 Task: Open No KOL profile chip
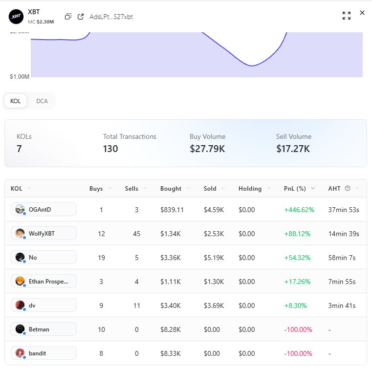(44, 258)
